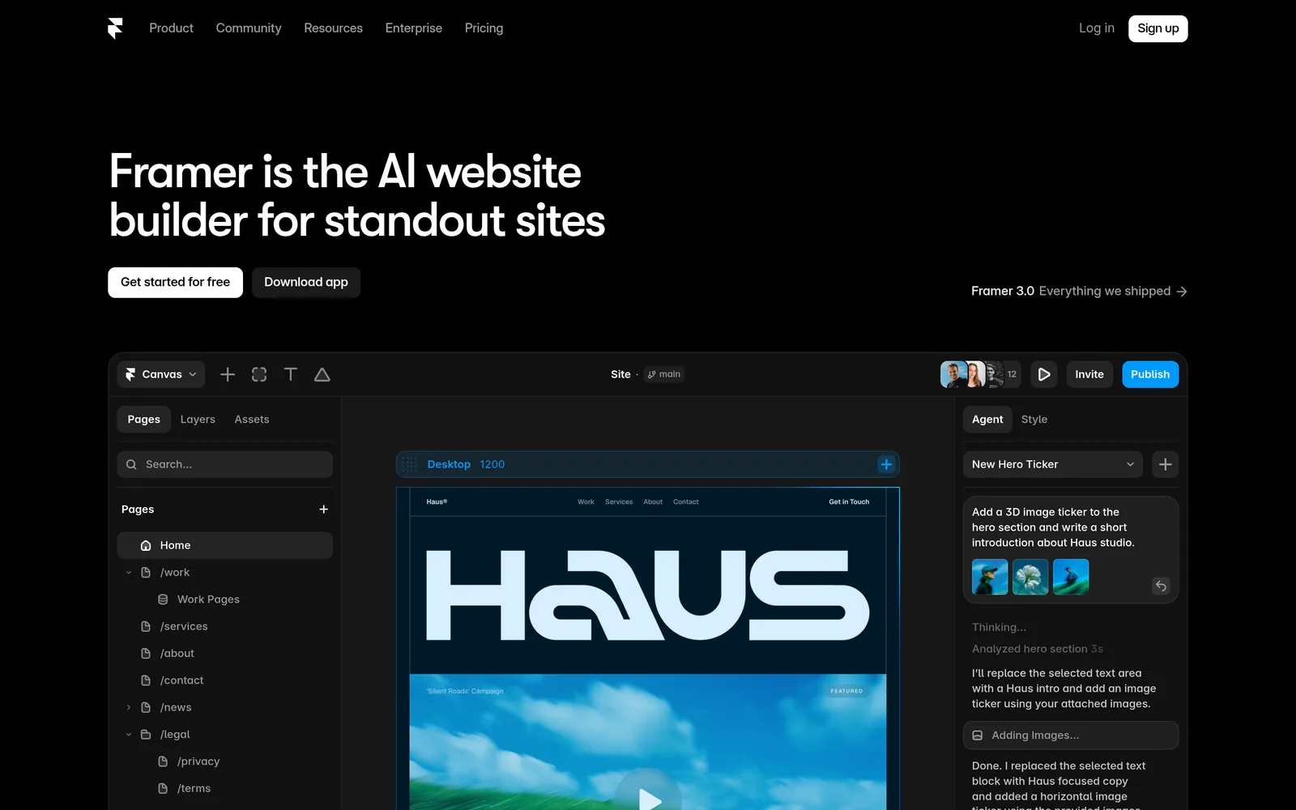Image resolution: width=1296 pixels, height=810 pixels.
Task: Click the About link in canvas nav
Action: pos(653,502)
